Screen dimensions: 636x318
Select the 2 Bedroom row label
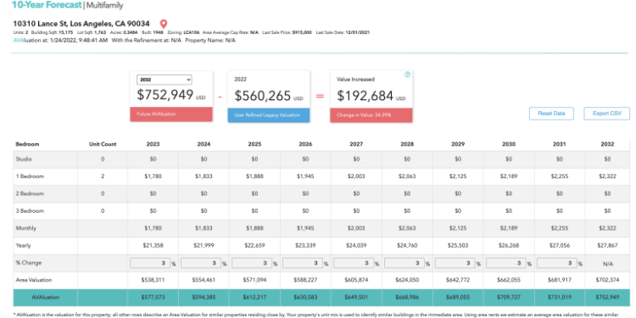tap(30, 194)
